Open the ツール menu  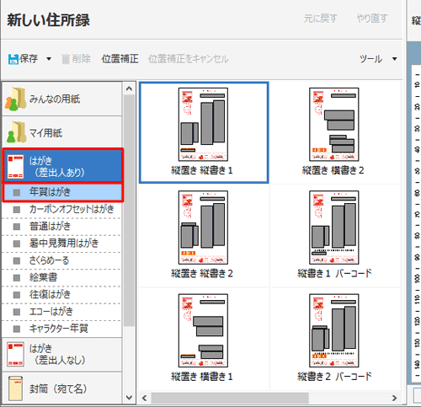pos(370,59)
